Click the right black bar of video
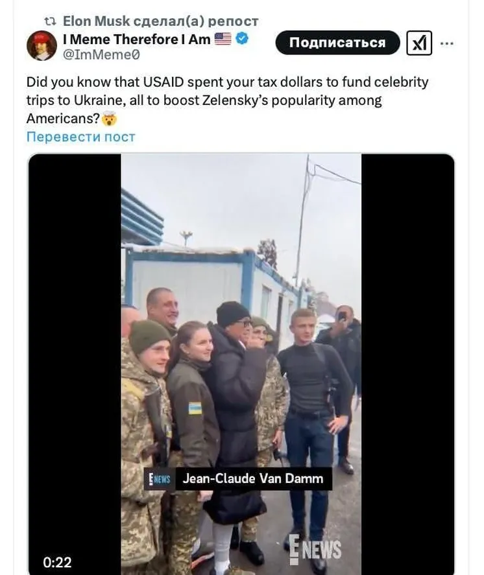Image resolution: width=484 pixels, height=575 pixels. pos(407,364)
